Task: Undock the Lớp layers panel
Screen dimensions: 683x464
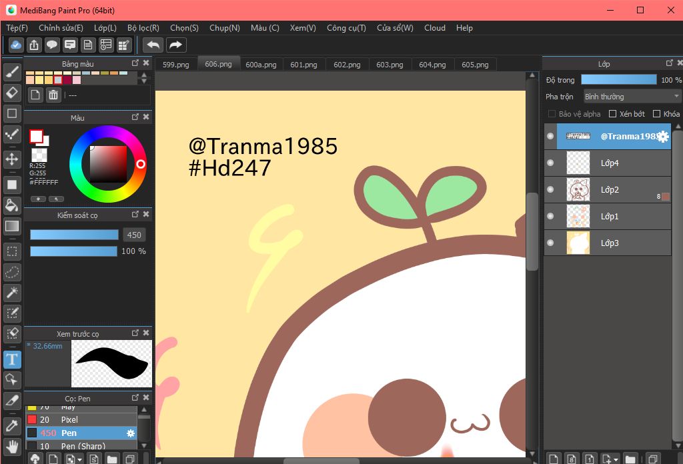Action: [x=670, y=63]
